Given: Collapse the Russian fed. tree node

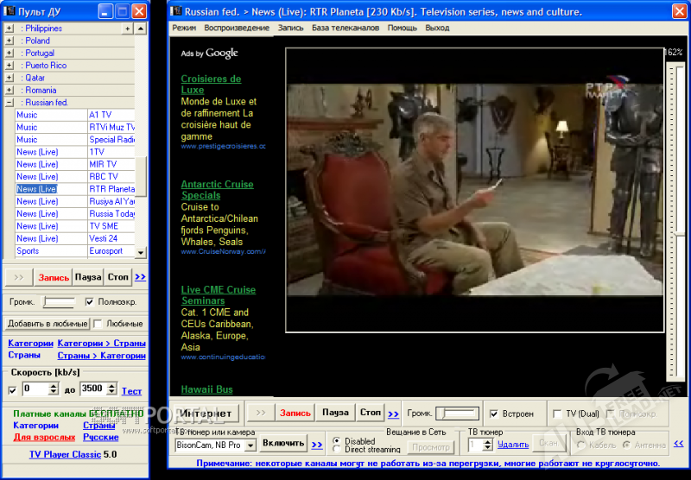Looking at the screenshot, I should 9,102.
